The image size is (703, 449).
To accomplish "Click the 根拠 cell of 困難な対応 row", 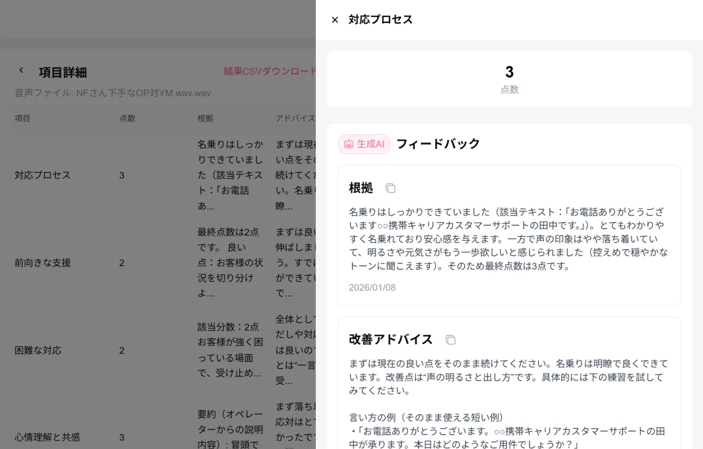I will coord(230,351).
